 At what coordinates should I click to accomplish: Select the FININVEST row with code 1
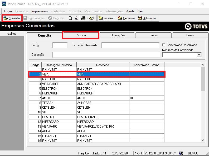pyautogui.click(x=97, y=69)
